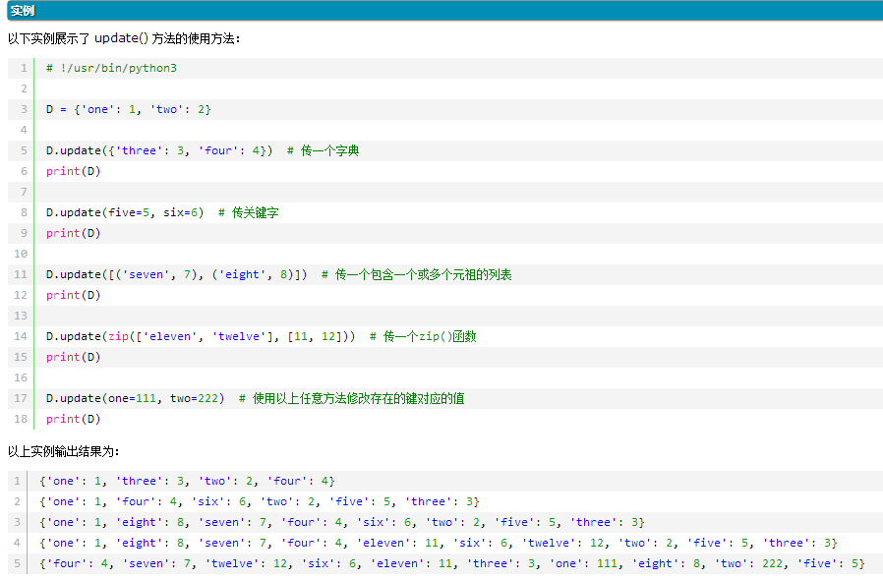
Task: Click the D.update(one=111, two=222) line
Action: click(135, 398)
